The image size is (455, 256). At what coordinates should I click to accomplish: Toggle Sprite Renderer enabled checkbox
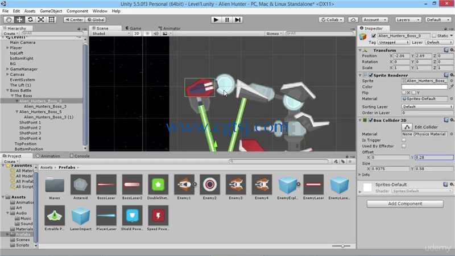371,75
